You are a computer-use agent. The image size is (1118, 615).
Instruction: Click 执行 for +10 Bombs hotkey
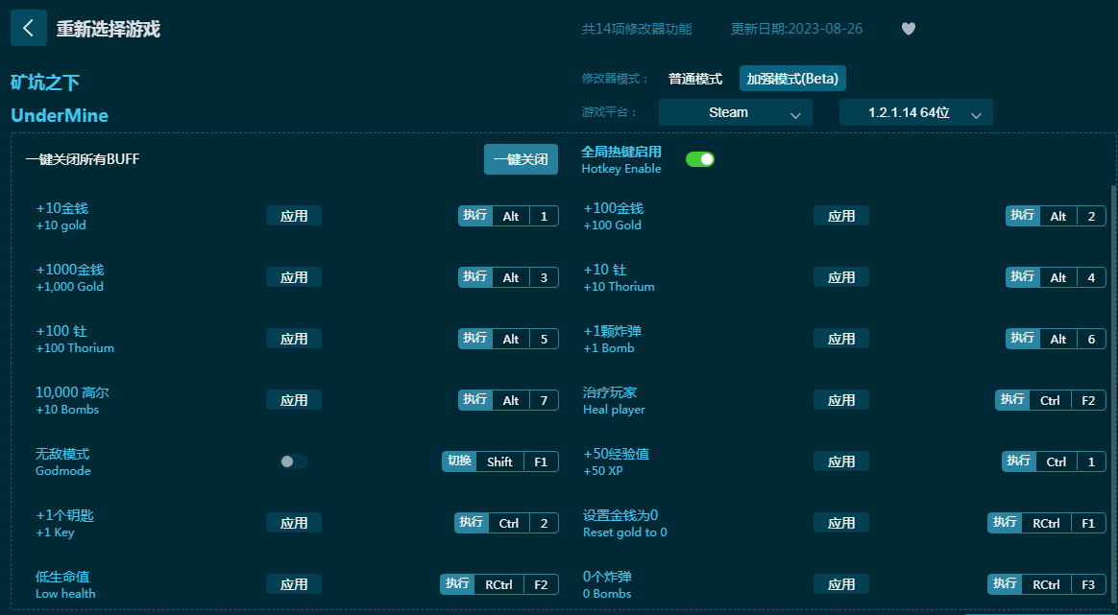[x=475, y=399]
